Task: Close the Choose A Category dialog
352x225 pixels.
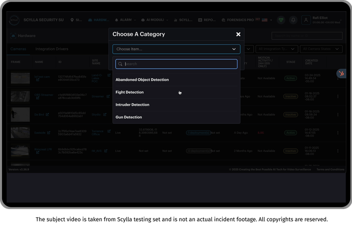Action: tap(238, 34)
